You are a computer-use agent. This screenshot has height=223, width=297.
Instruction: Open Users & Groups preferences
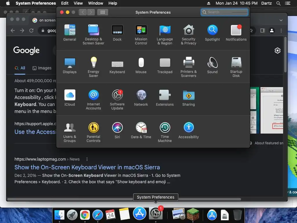(70, 132)
